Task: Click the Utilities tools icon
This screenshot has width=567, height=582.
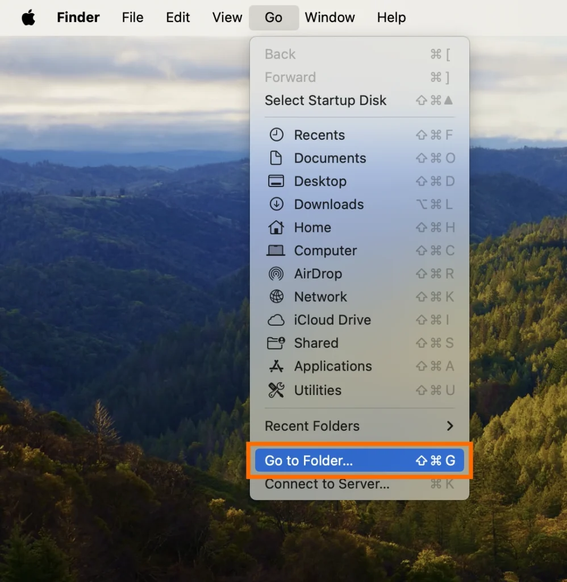Action: (276, 390)
